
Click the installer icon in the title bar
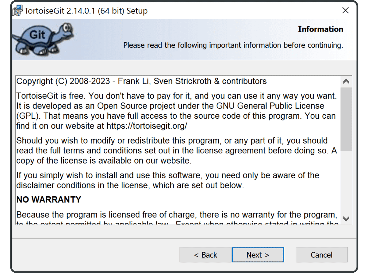(x=17, y=11)
